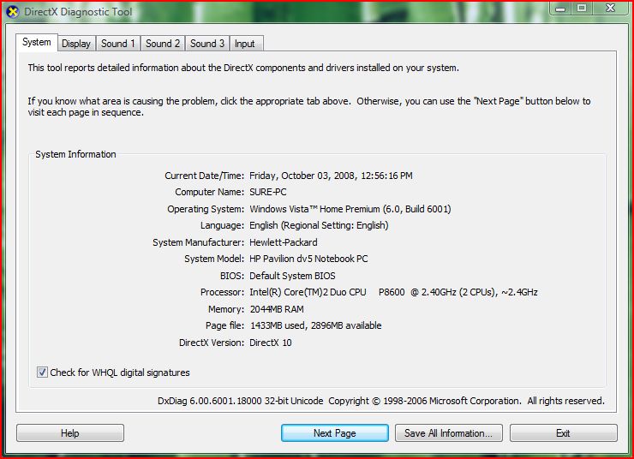The height and width of the screenshot is (459, 634).
Task: Open the Sound 3 tab
Action: 207,44
